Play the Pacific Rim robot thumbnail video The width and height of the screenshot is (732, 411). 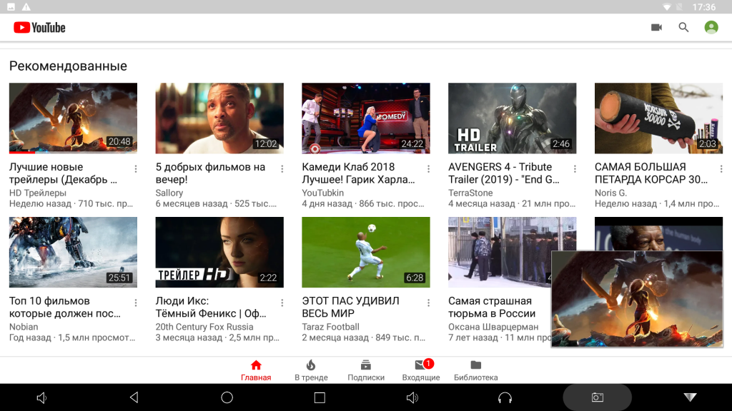pos(73,252)
